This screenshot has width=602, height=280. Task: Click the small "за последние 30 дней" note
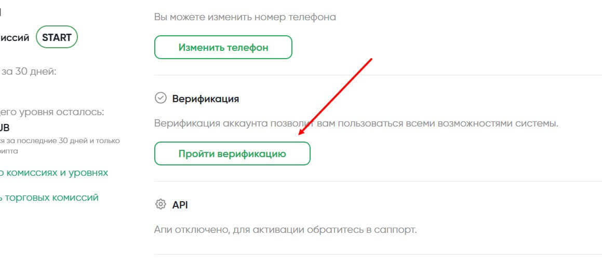pyautogui.click(x=60, y=141)
